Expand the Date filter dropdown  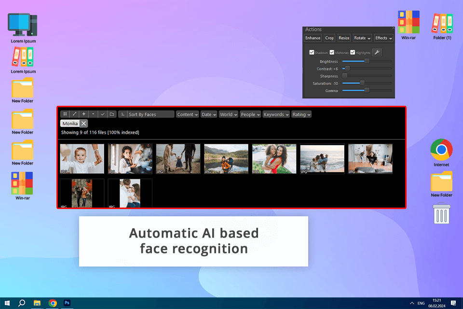209,114
